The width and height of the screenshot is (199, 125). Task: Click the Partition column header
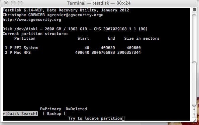[x=25, y=38]
